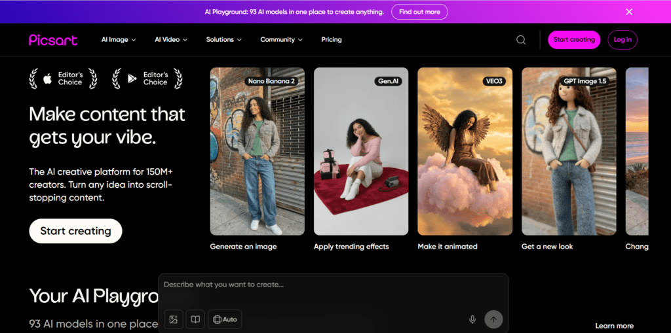Viewport: 671px width, 333px height.
Task: Open the Solutions dropdown menu
Action: pyautogui.click(x=223, y=40)
